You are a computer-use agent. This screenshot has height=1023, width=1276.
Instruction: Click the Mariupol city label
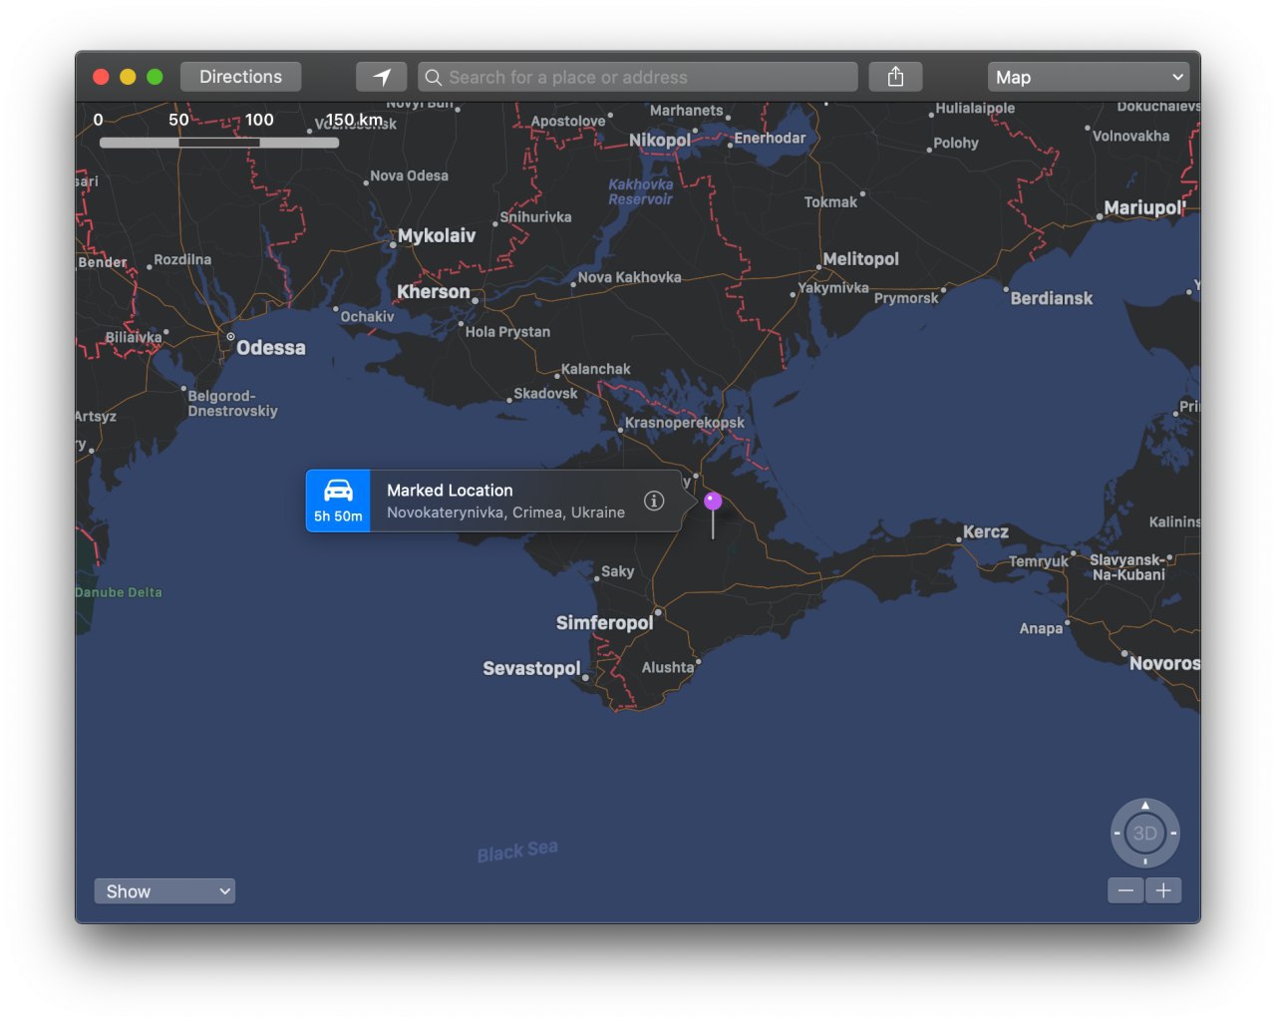tap(1143, 207)
